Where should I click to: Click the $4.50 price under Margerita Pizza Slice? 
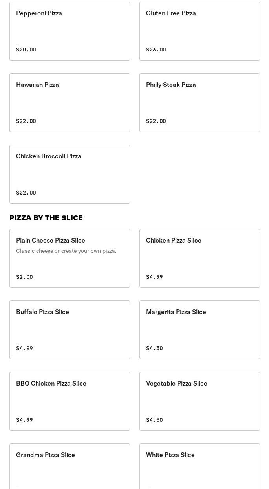tap(154, 348)
